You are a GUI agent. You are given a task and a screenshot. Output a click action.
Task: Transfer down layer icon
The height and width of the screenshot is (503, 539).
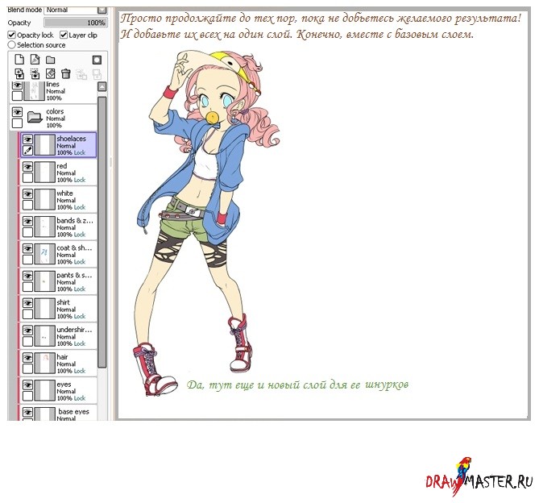pyautogui.click(x=19, y=74)
